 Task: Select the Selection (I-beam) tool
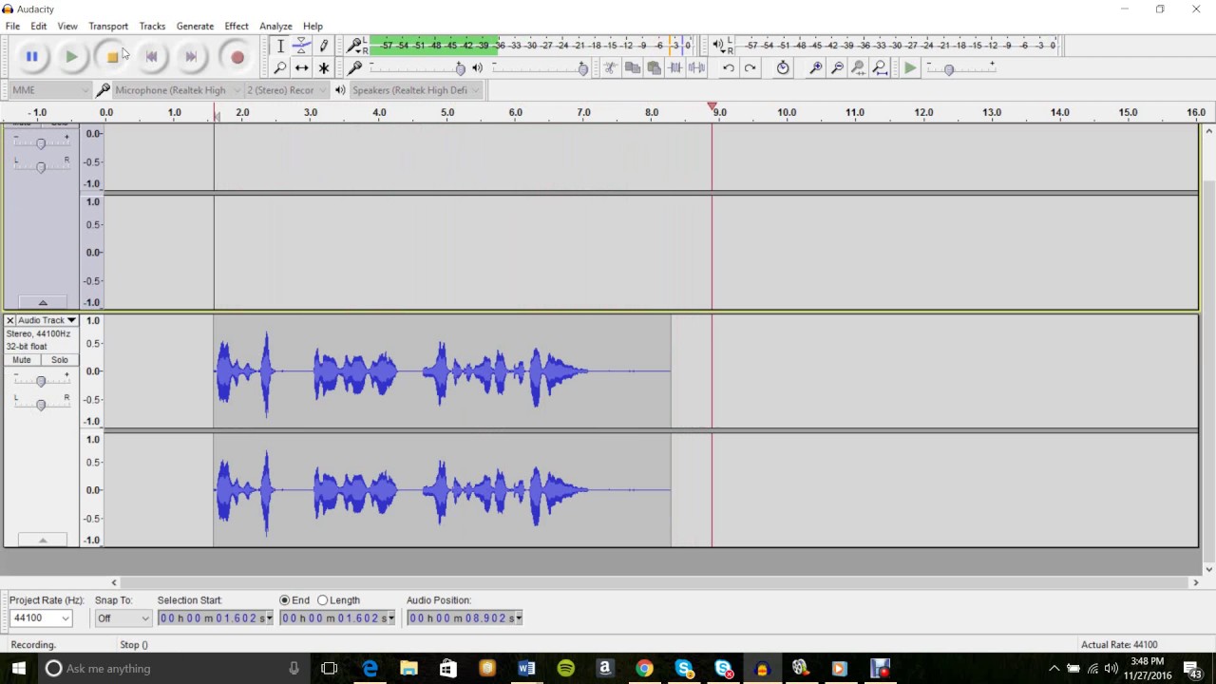point(280,46)
